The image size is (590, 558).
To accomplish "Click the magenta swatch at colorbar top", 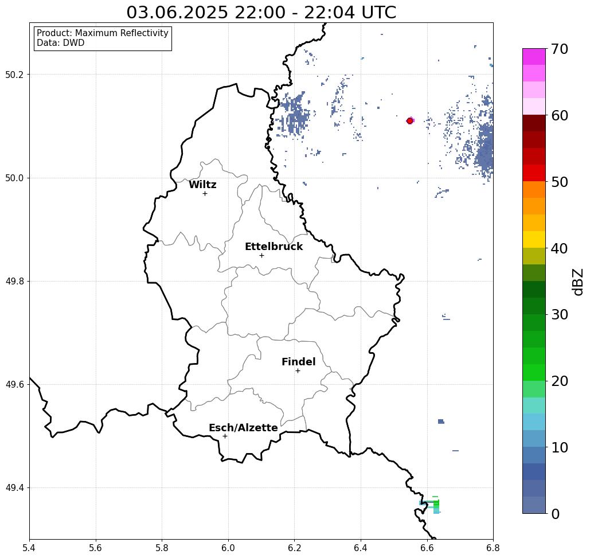I will click(x=534, y=57).
